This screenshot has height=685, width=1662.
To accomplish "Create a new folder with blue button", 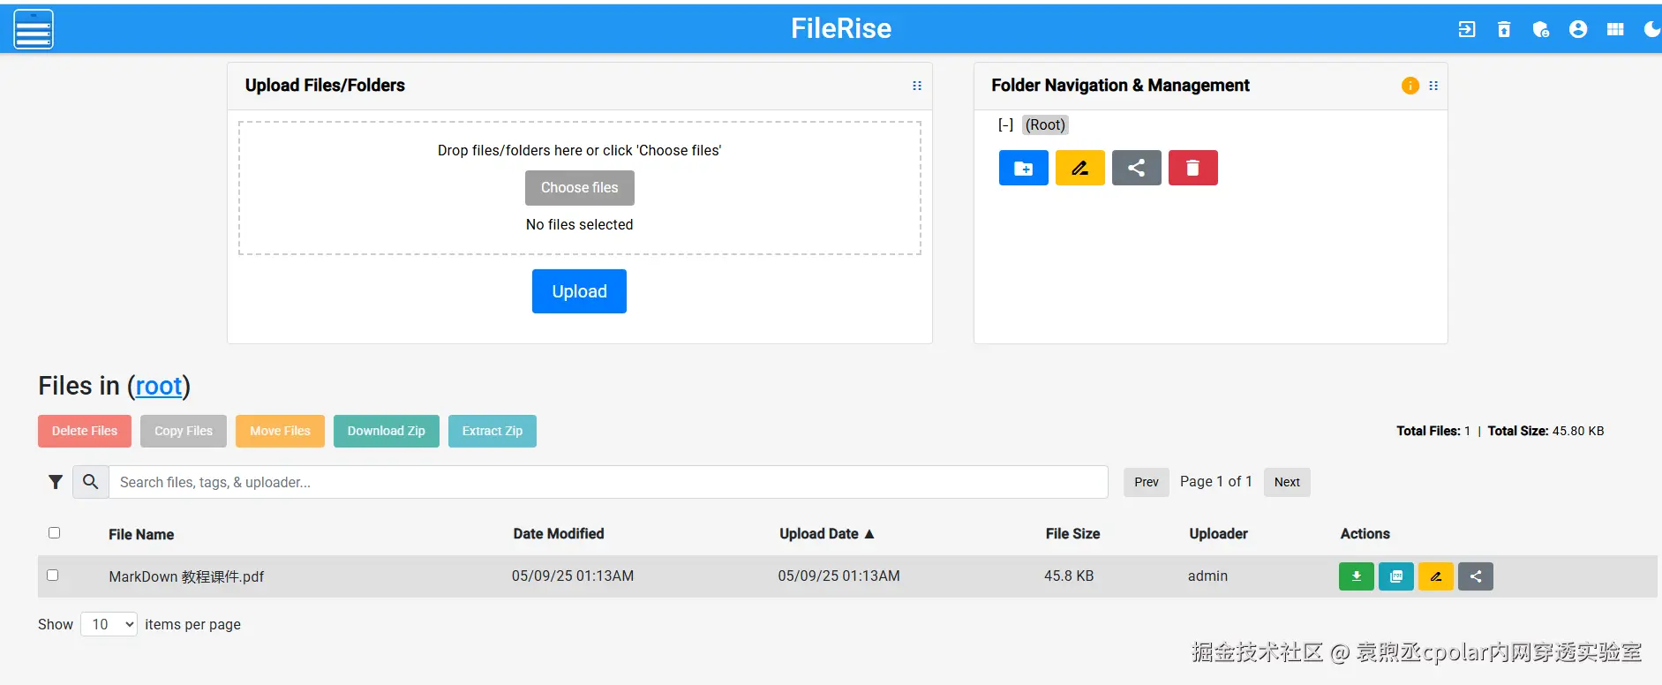I will pos(1024,168).
